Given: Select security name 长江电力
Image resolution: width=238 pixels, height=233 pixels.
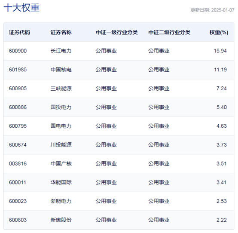Looking at the screenshot, I should [x=61, y=51].
